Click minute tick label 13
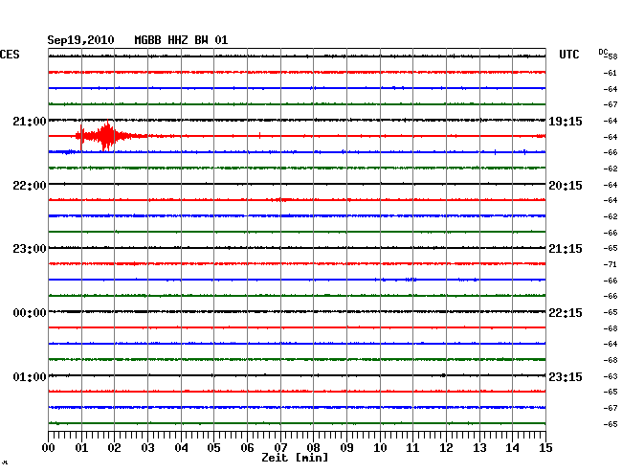This screenshot has height=473, width=622. point(479,448)
